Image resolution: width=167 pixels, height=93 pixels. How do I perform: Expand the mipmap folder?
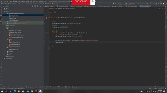click(x=6, y=51)
